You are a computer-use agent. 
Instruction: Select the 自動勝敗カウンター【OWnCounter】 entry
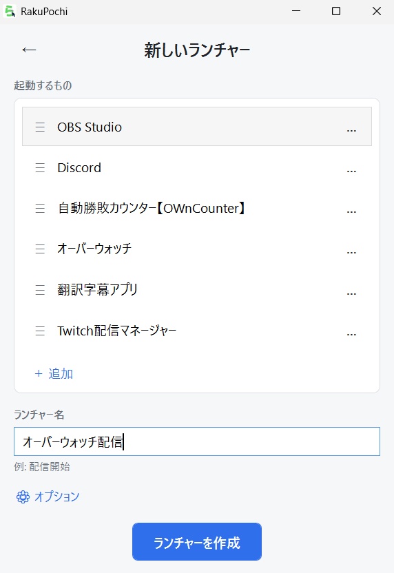[197, 208]
